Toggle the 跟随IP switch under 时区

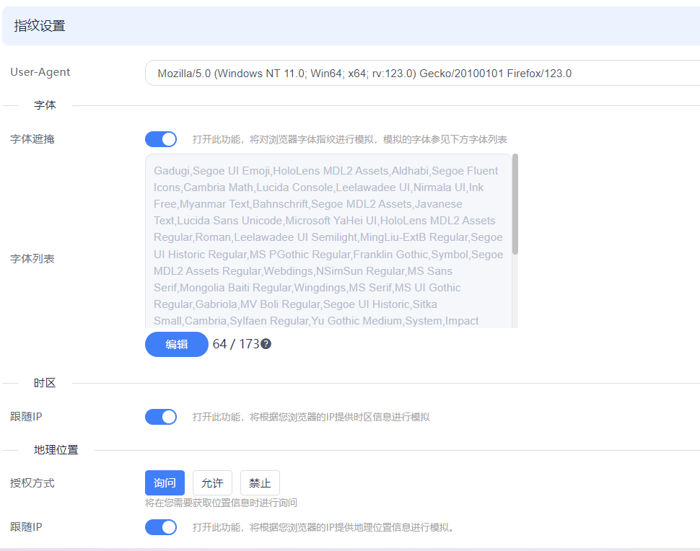(x=161, y=417)
